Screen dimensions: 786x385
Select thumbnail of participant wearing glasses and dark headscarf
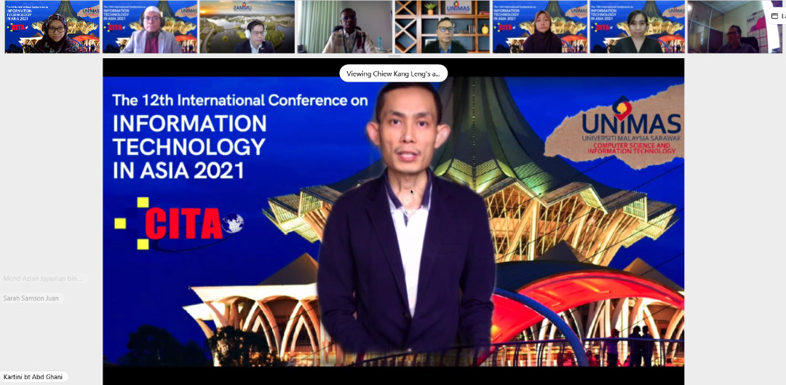coord(52,27)
